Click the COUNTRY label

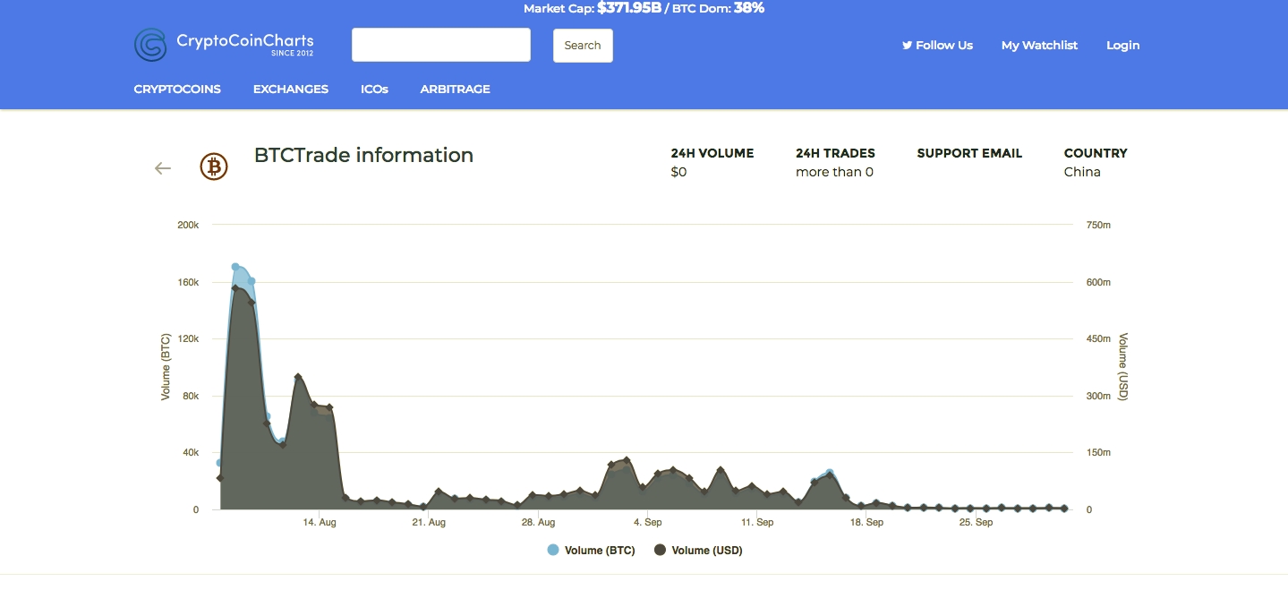coord(1096,153)
